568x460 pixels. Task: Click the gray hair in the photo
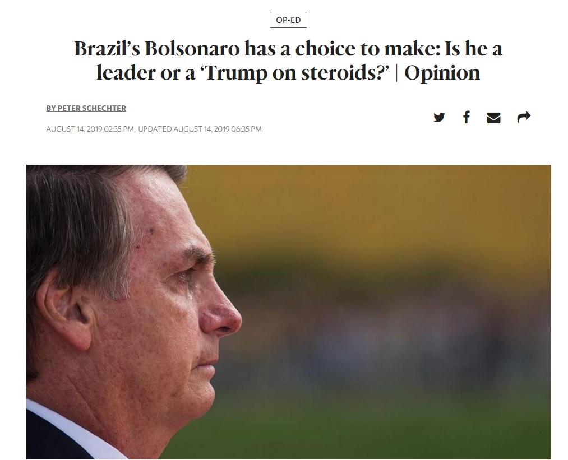[x=80, y=217]
